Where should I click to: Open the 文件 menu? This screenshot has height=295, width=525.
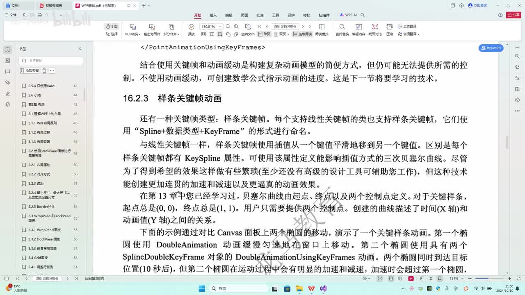coord(11,15)
